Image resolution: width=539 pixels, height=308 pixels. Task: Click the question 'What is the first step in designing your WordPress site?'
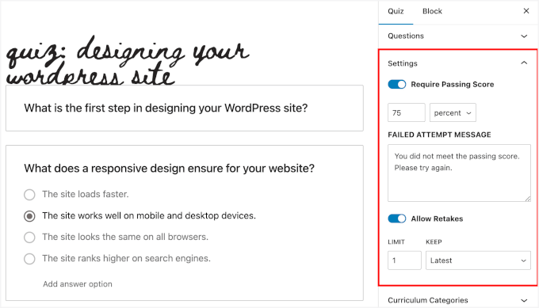coord(166,108)
